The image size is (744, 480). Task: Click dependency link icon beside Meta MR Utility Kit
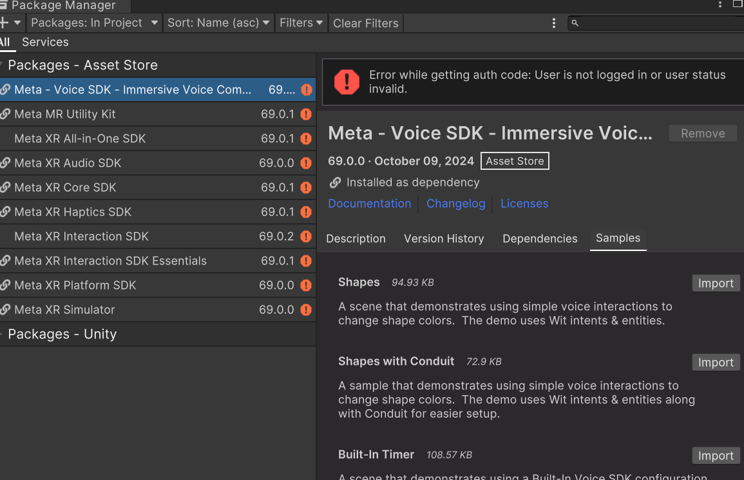(5, 114)
